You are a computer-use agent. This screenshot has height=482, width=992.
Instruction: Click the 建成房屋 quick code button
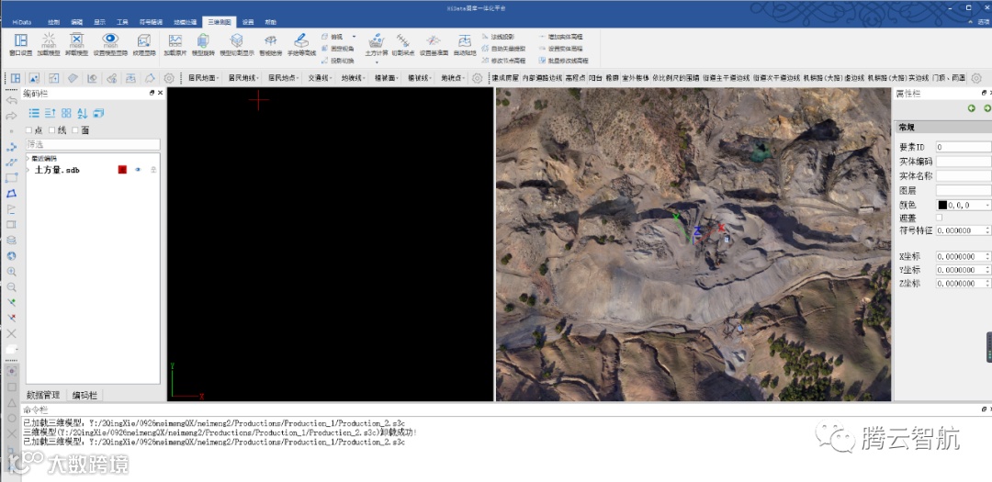[x=505, y=78]
